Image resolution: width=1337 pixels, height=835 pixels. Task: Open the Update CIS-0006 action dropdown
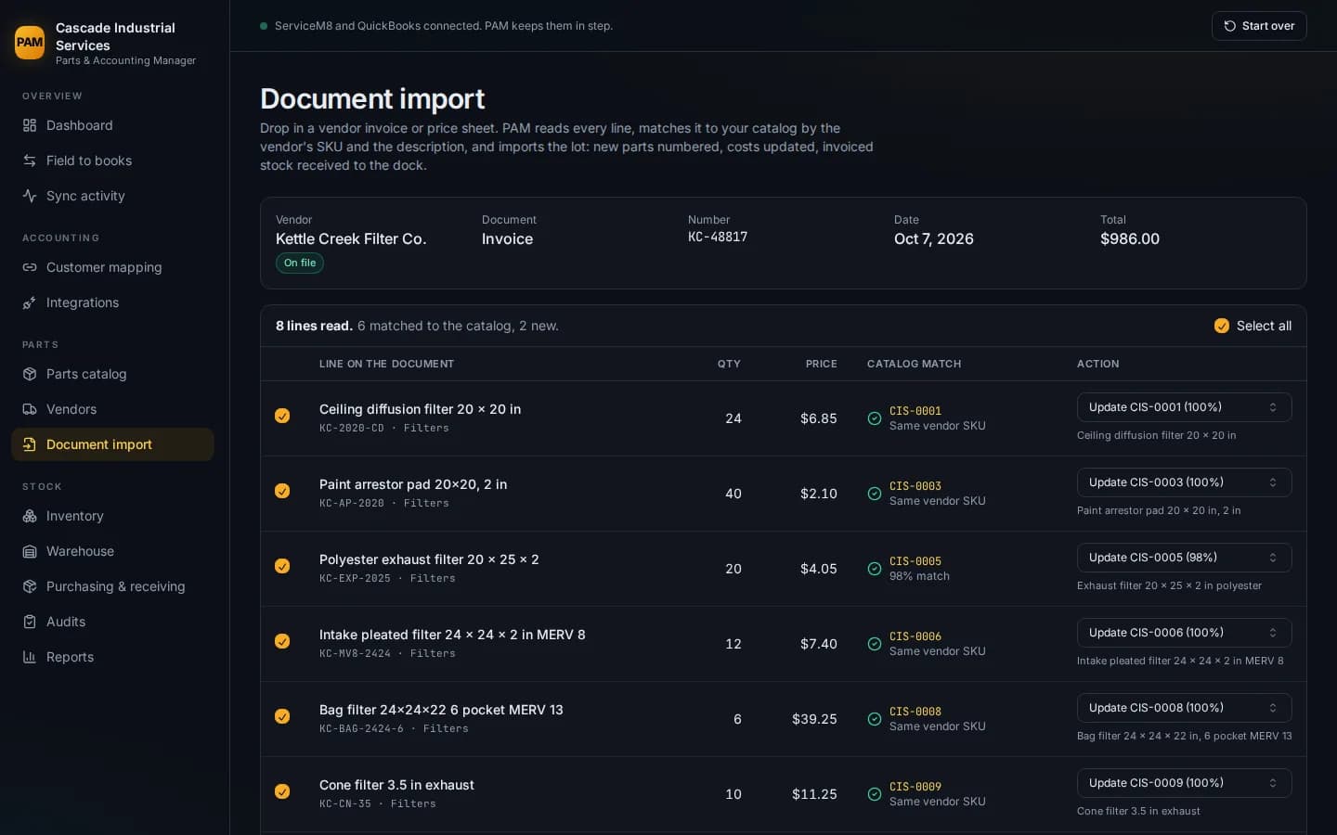point(1184,633)
